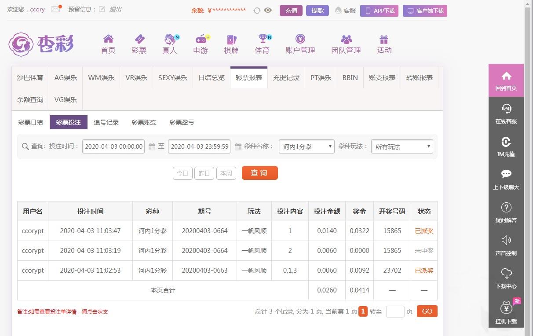
Task: Open 声音控制 speaker icon in sidebar
Action: 506,245
